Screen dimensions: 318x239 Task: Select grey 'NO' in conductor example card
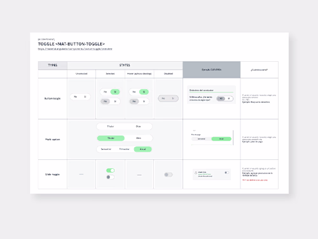(x=221, y=99)
